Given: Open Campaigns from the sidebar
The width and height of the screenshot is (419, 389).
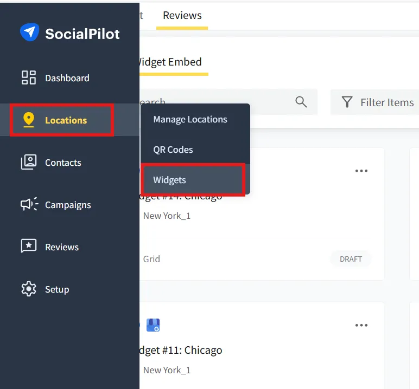Looking at the screenshot, I should [x=68, y=205].
